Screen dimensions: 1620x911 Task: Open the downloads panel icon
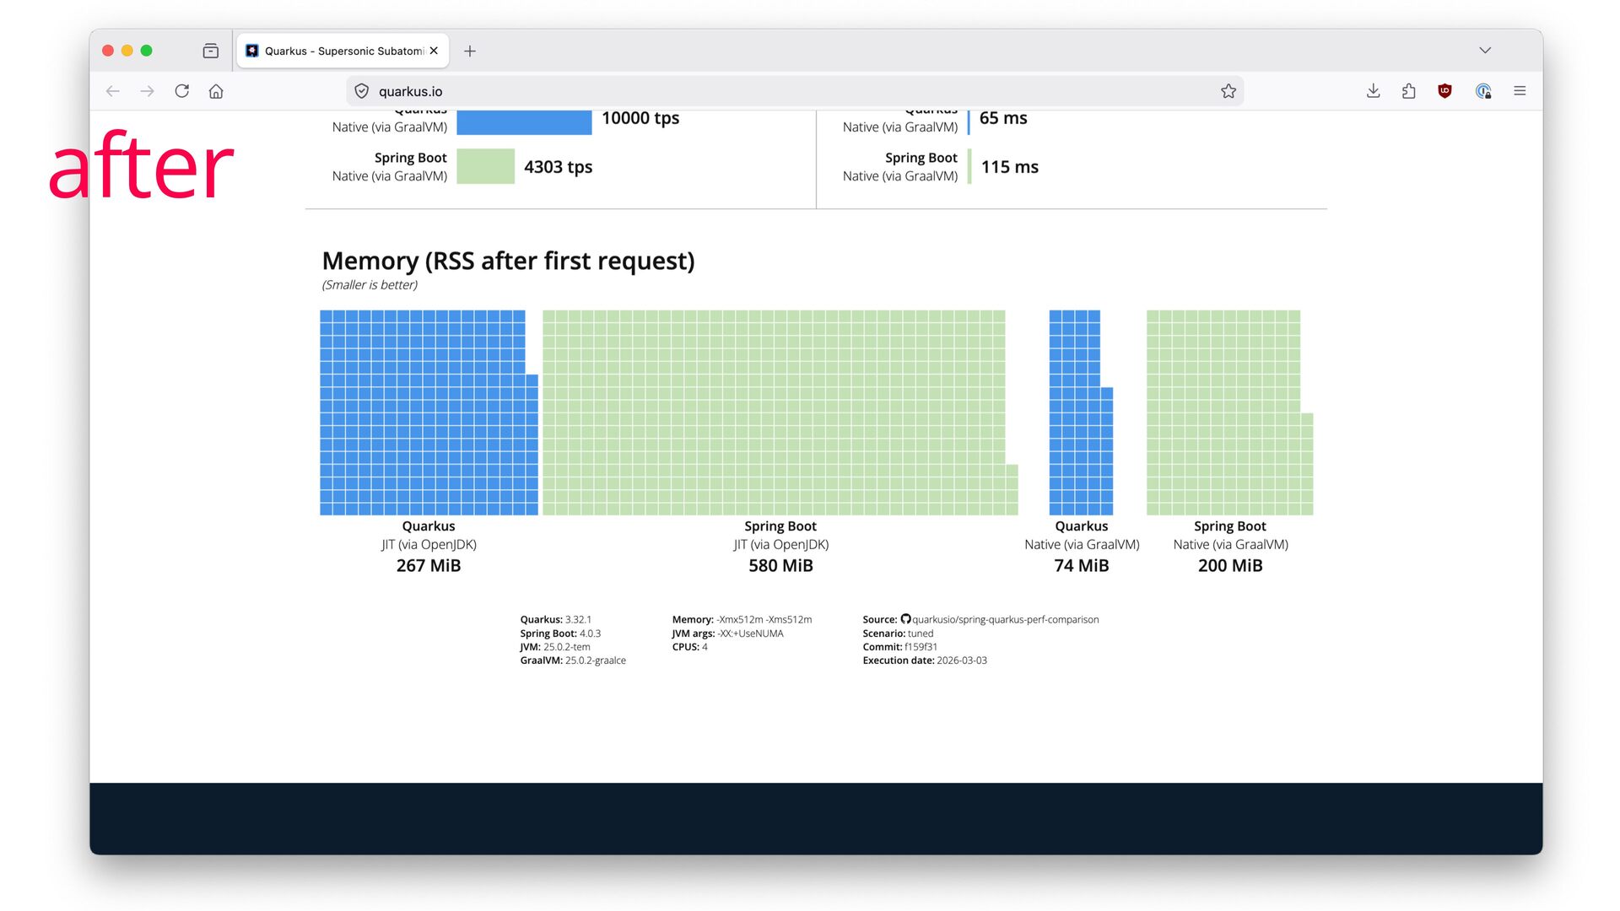(1374, 91)
